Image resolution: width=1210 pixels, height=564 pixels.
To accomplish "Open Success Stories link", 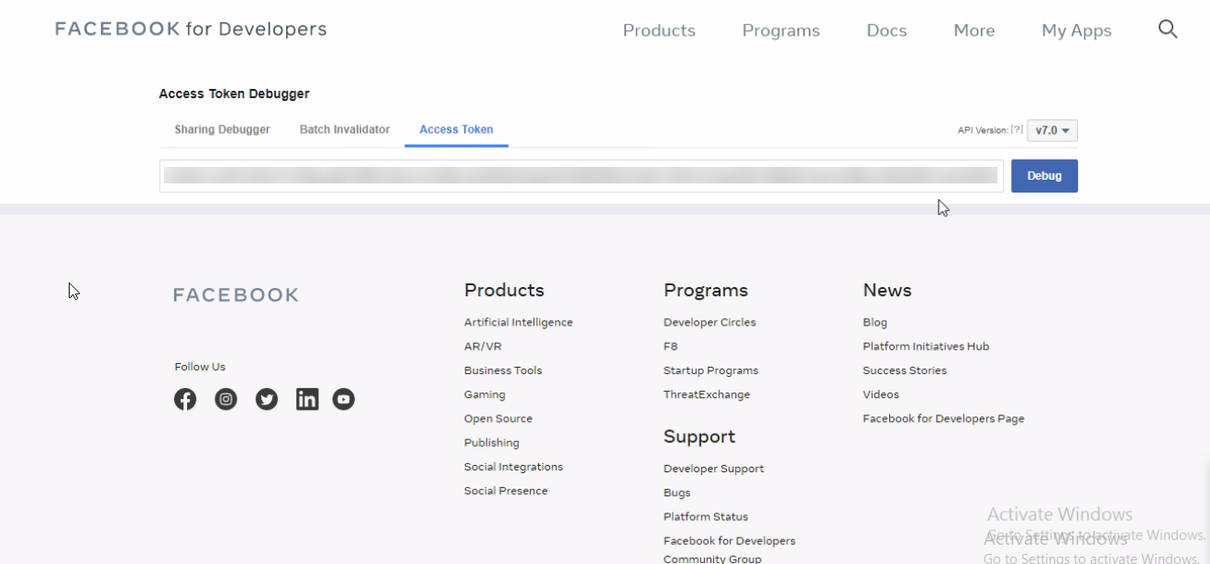I will coord(905,370).
